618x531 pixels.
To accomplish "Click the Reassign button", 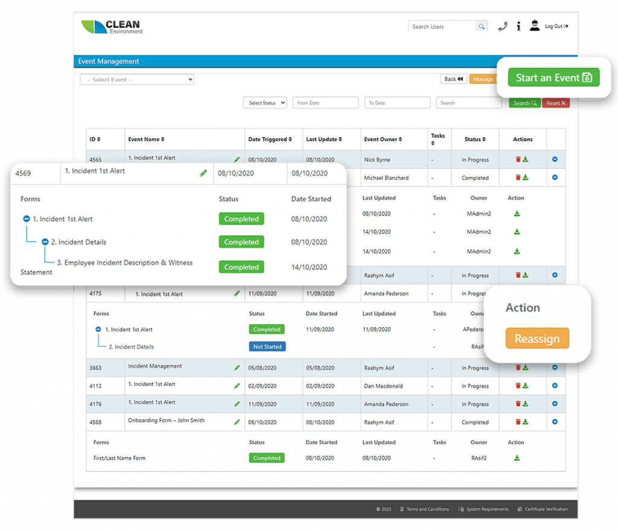I will point(537,339).
